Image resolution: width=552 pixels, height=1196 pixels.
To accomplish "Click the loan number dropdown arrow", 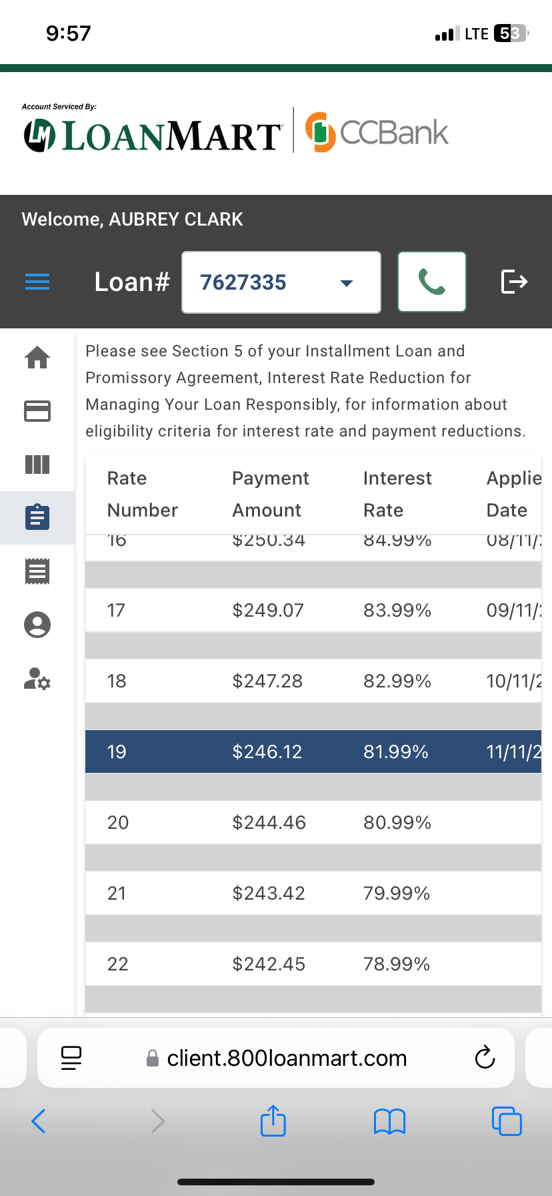I will [x=347, y=283].
